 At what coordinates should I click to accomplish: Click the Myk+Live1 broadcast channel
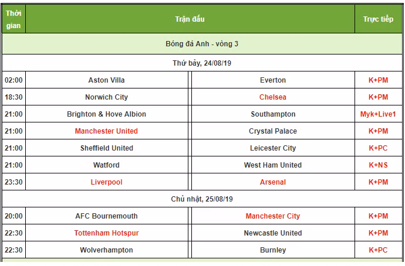(x=378, y=114)
